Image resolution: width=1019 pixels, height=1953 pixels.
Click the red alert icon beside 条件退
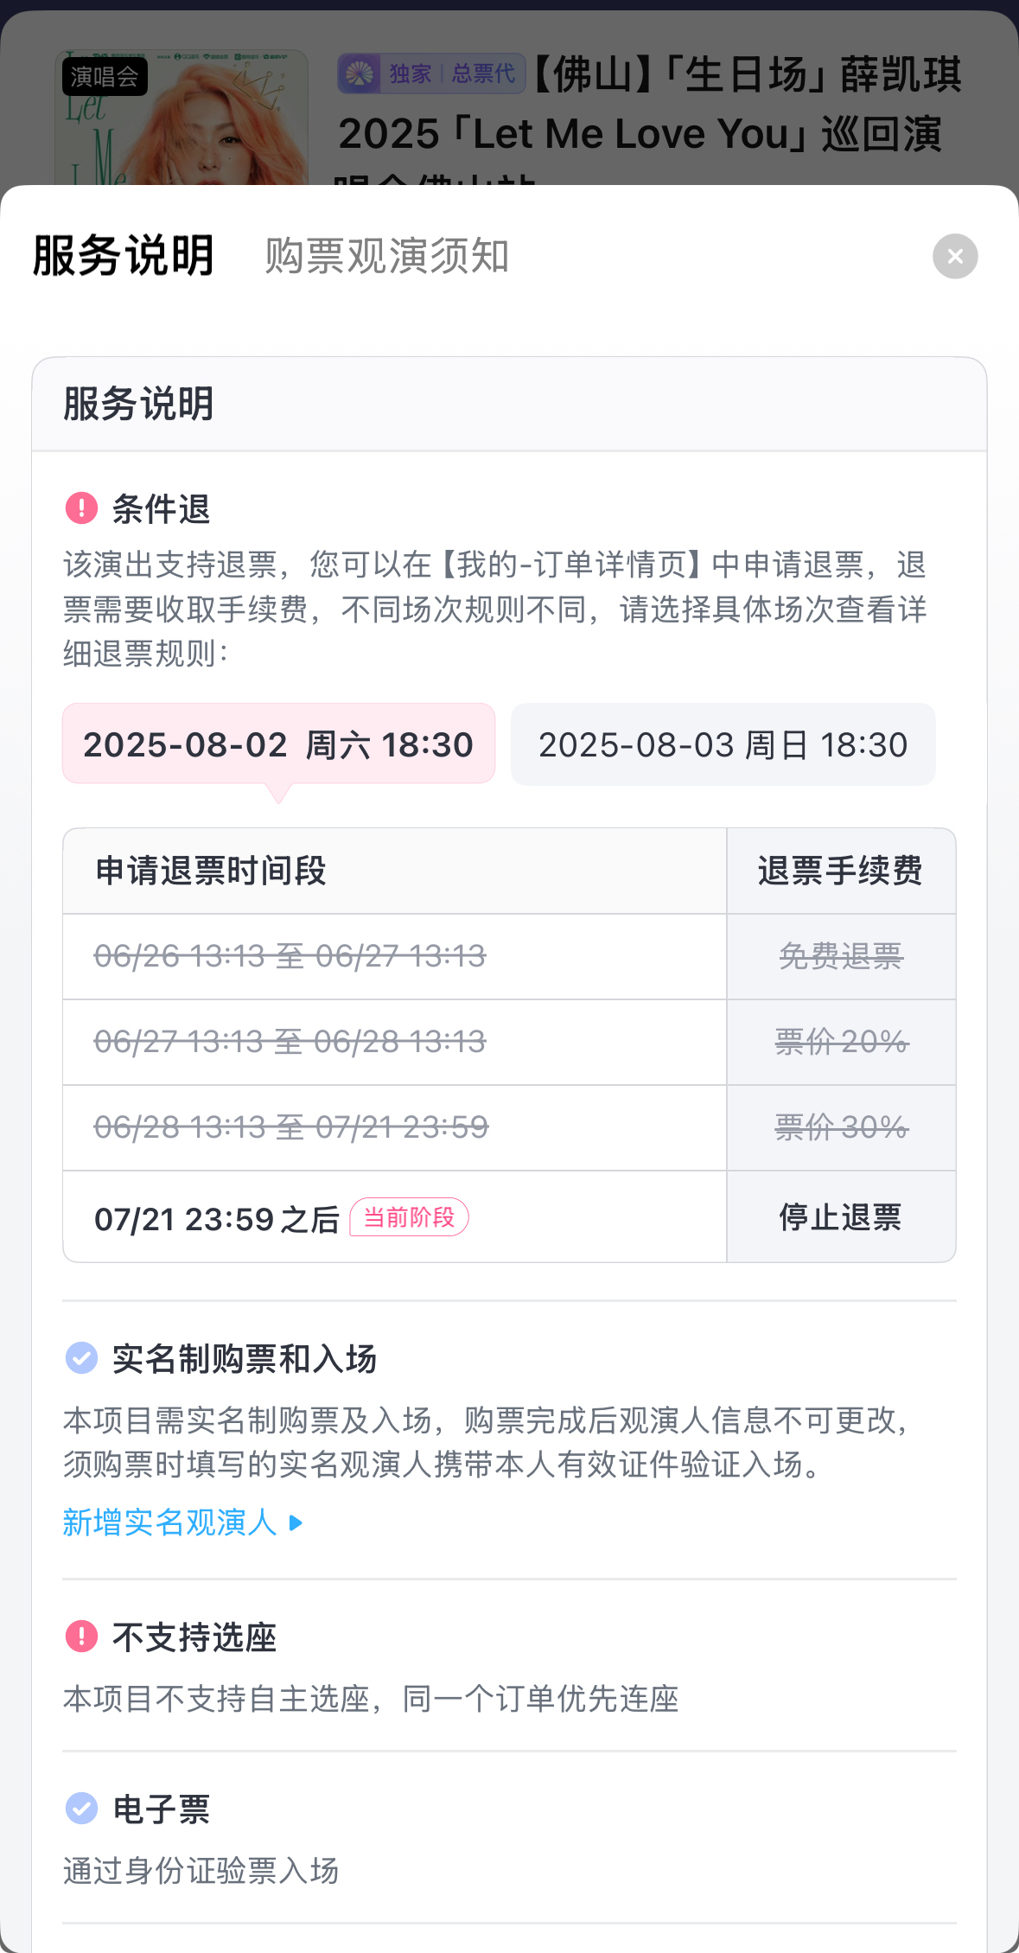(82, 507)
